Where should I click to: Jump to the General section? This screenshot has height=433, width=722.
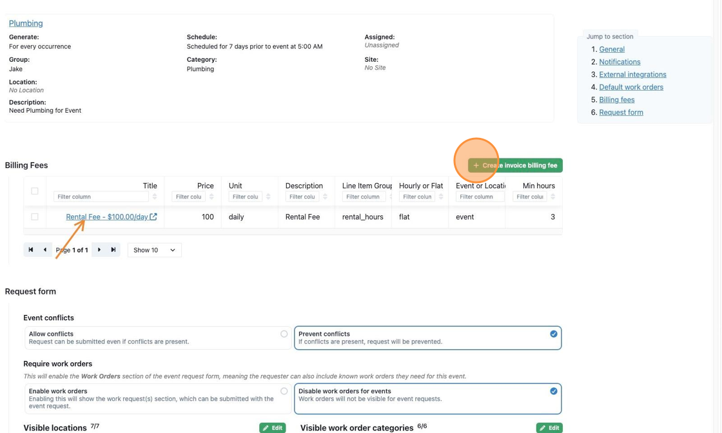pos(612,49)
